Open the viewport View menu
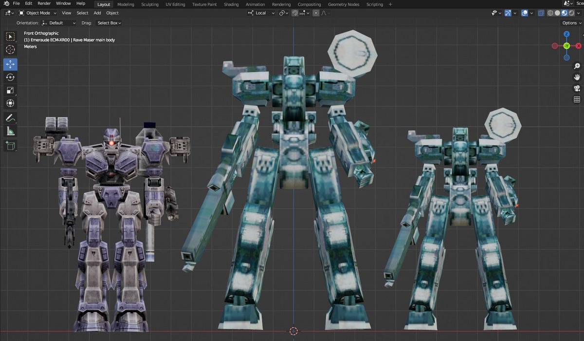584x341 pixels. pos(66,13)
